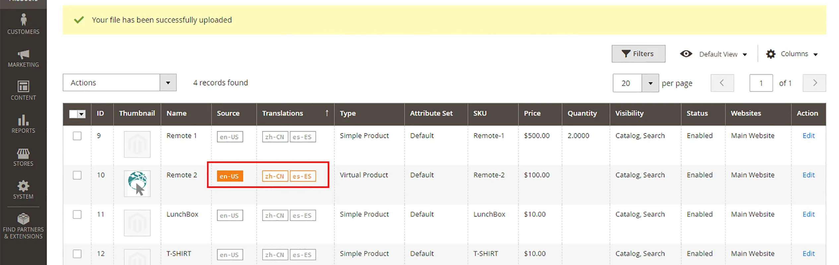The height and width of the screenshot is (265, 839).
Task: Open the Stores storefront icon
Action: point(23,153)
